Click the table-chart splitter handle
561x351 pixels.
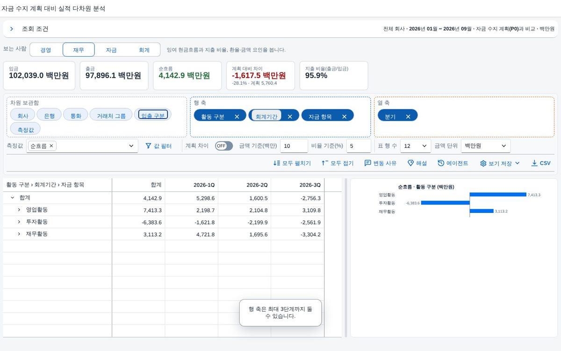346,257
